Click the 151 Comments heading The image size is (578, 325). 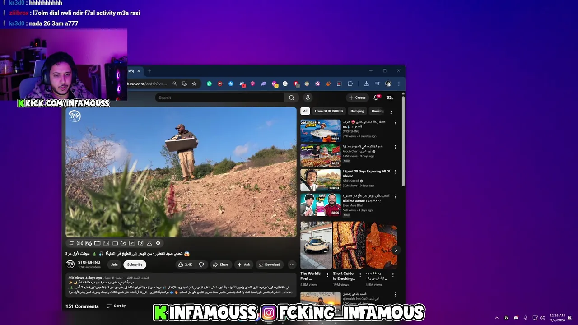coord(82,306)
